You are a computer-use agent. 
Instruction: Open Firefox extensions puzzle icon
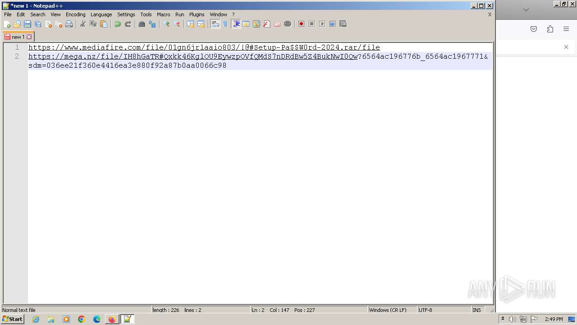click(x=550, y=29)
